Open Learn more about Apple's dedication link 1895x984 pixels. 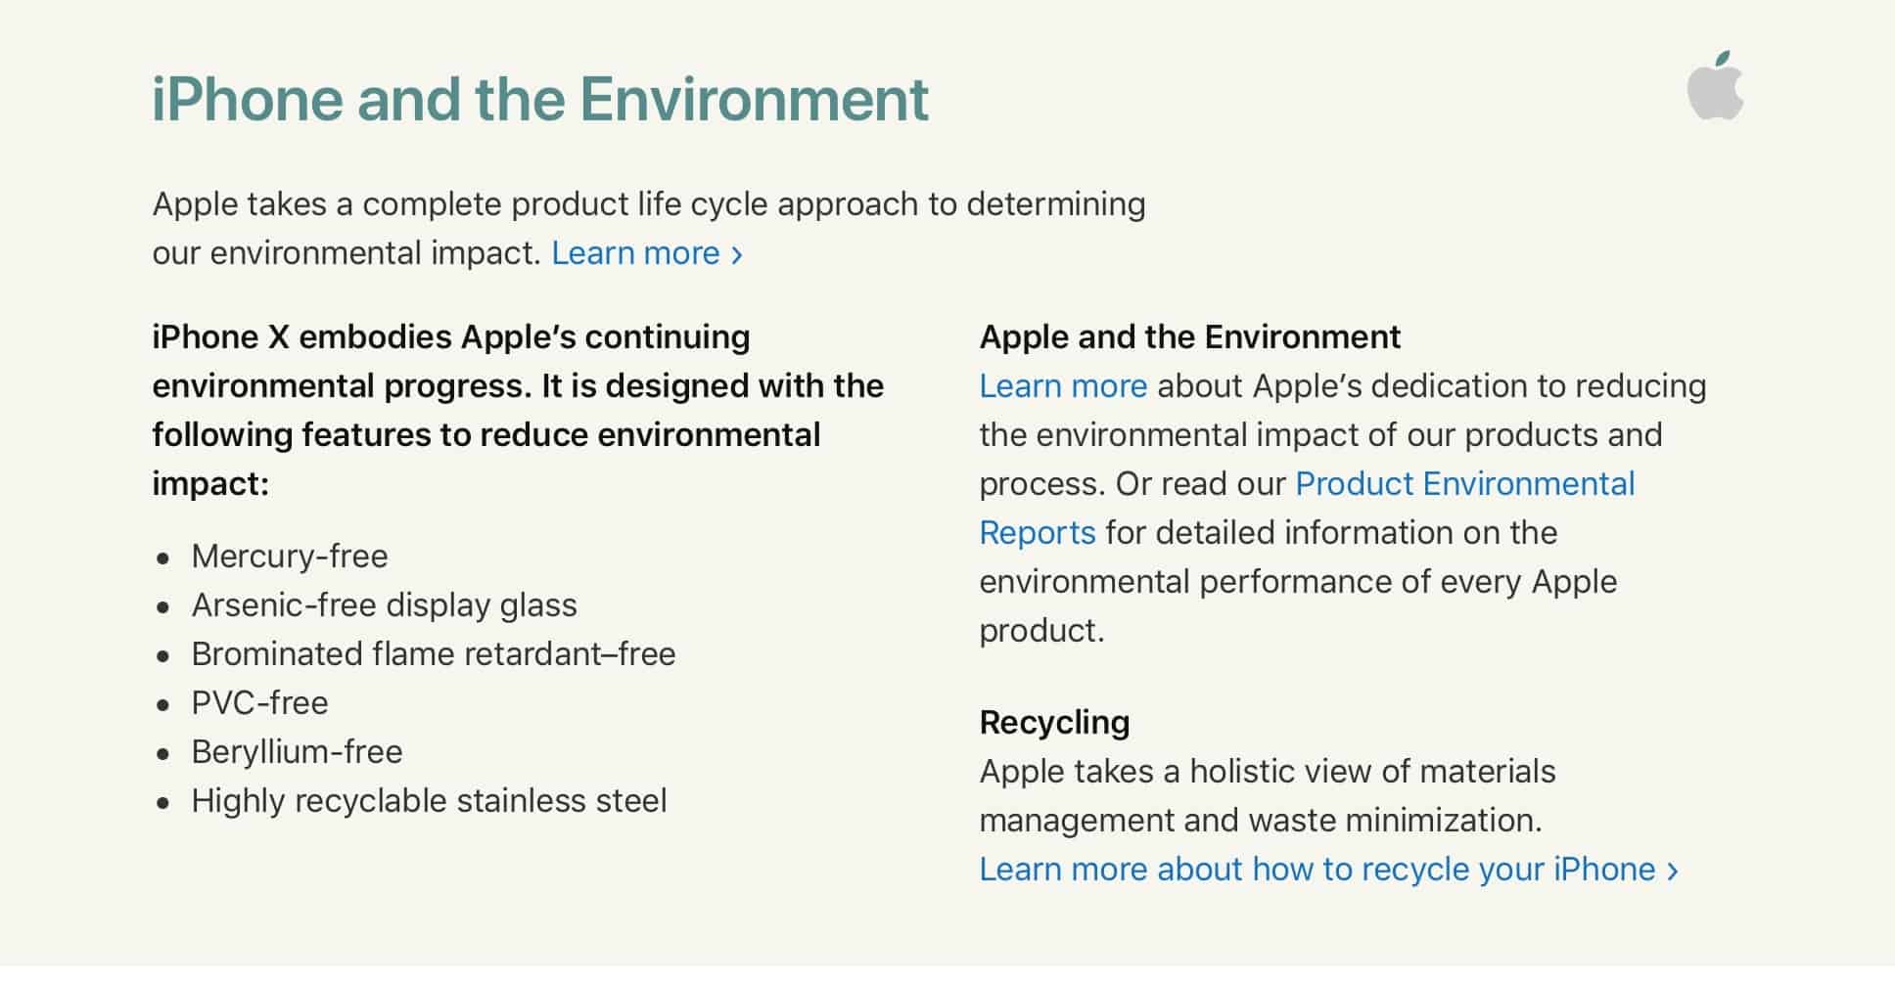[x=1063, y=386]
